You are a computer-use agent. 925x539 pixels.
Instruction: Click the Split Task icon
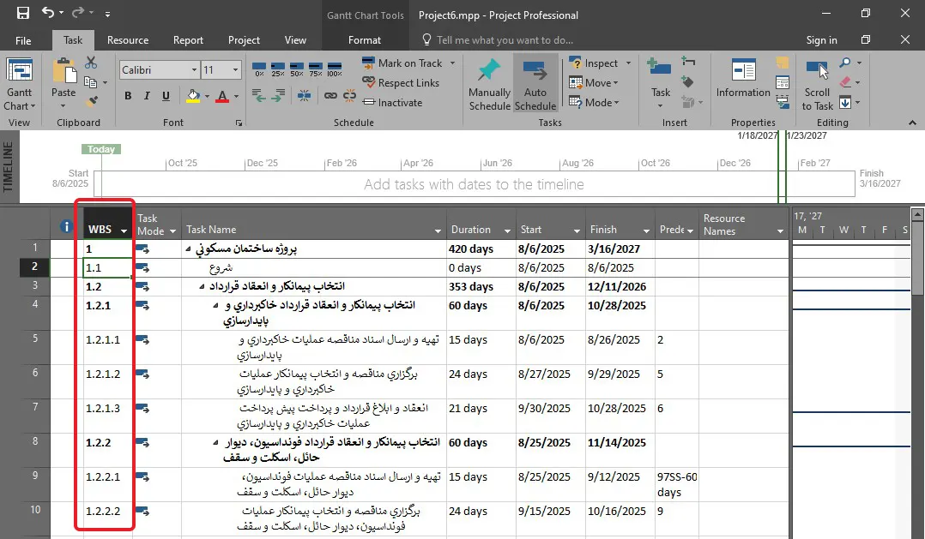305,95
